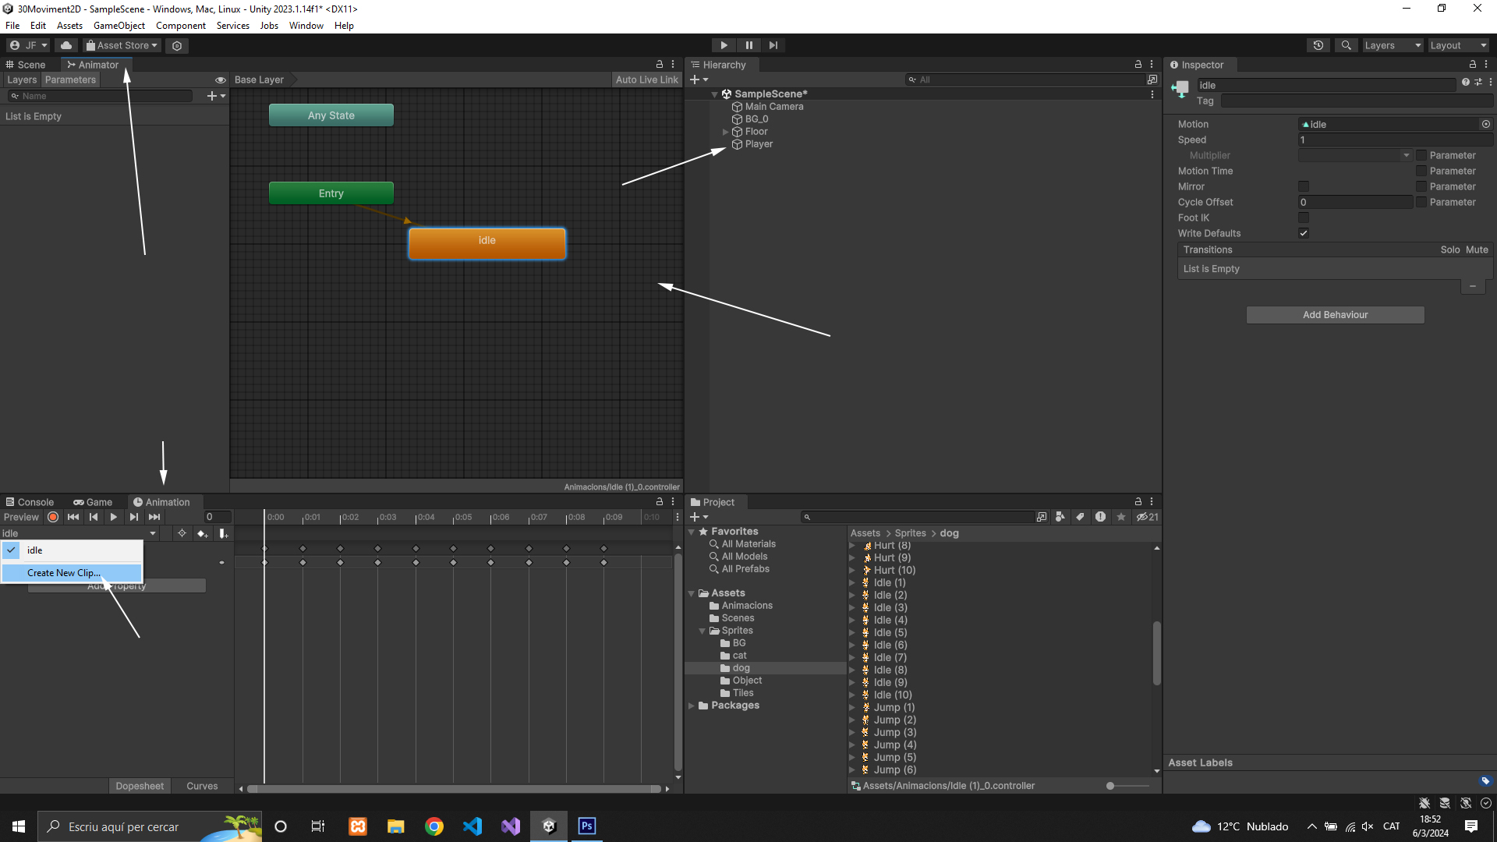Expand the Packages folder
The width and height of the screenshot is (1497, 842).
(x=692, y=706)
